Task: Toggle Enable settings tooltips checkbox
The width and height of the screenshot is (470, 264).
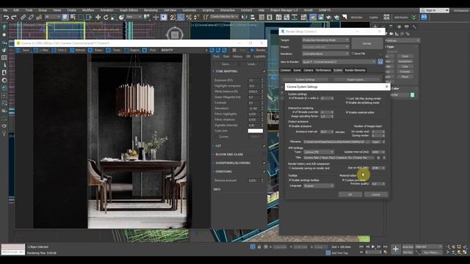Action: [x=290, y=180]
